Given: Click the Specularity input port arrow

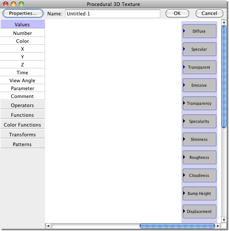Looking at the screenshot, I should 184,121.
